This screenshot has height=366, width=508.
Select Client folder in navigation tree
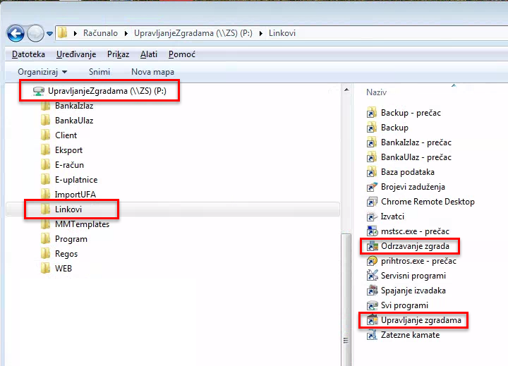coord(66,135)
